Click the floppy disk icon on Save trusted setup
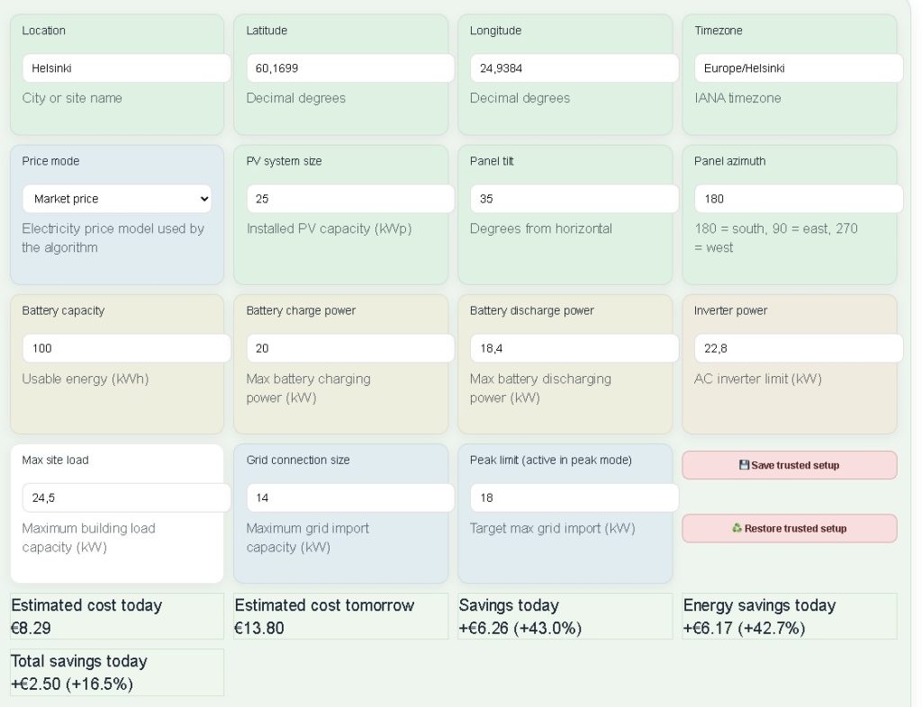Image resolution: width=922 pixels, height=707 pixels. [744, 465]
